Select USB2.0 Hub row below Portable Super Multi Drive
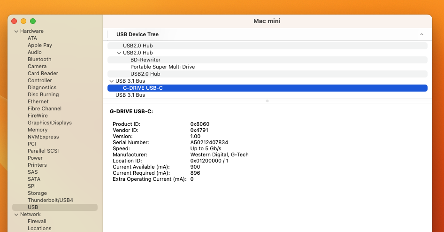Image resolution: width=444 pixels, height=232 pixels. (268, 74)
